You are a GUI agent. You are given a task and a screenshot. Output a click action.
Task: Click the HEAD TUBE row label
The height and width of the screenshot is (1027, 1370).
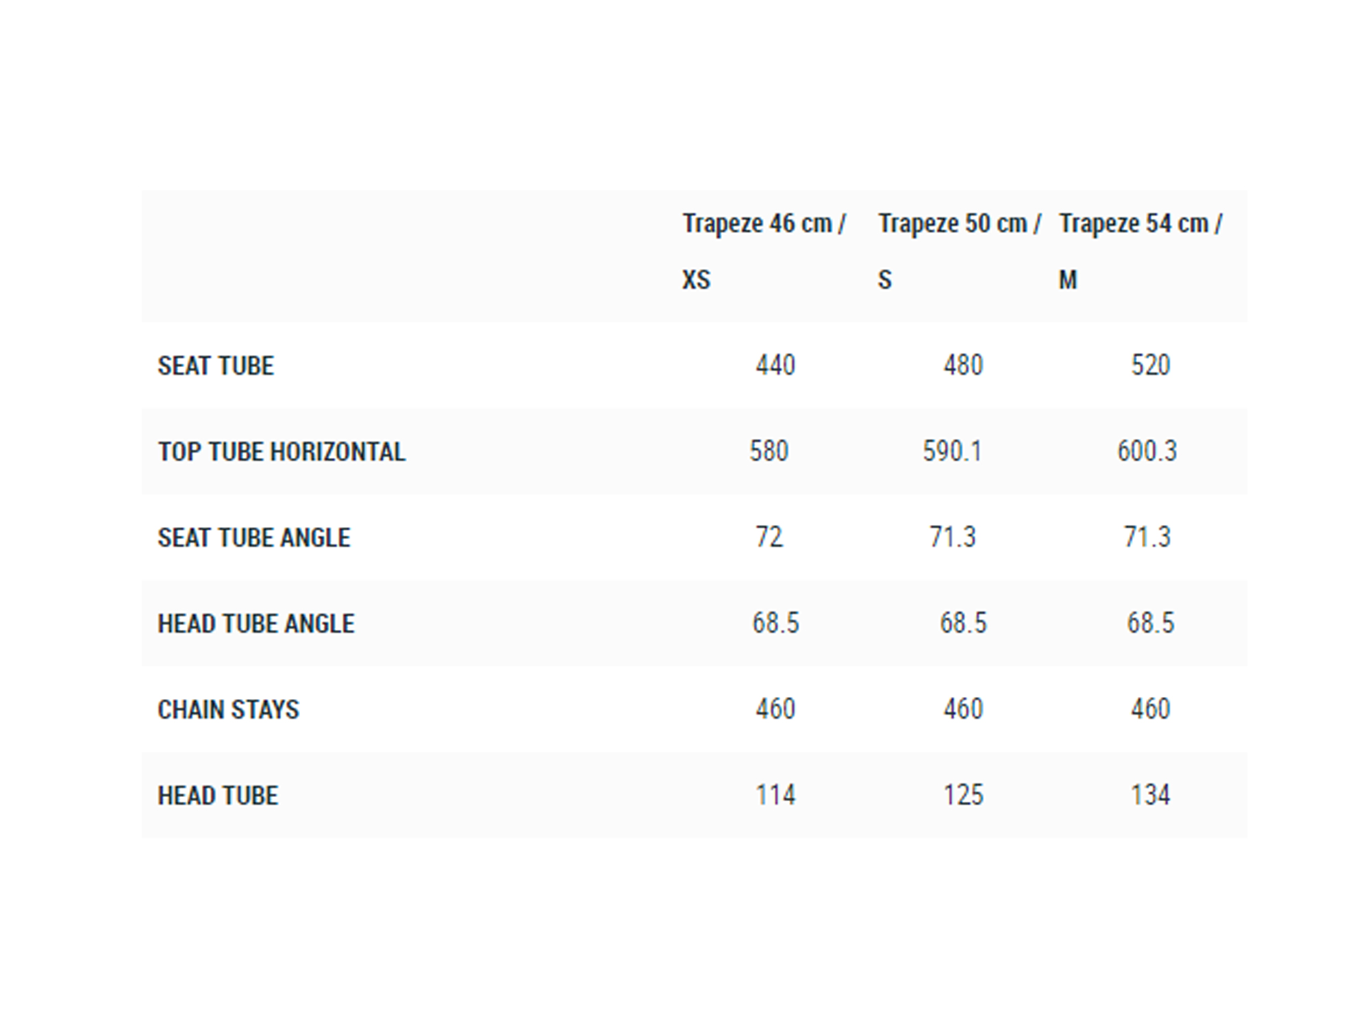point(218,796)
